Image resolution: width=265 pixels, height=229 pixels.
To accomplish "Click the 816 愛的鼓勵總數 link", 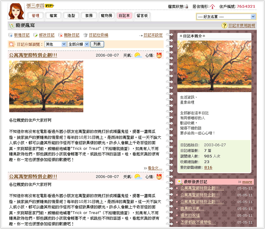I will [x=208, y=167].
